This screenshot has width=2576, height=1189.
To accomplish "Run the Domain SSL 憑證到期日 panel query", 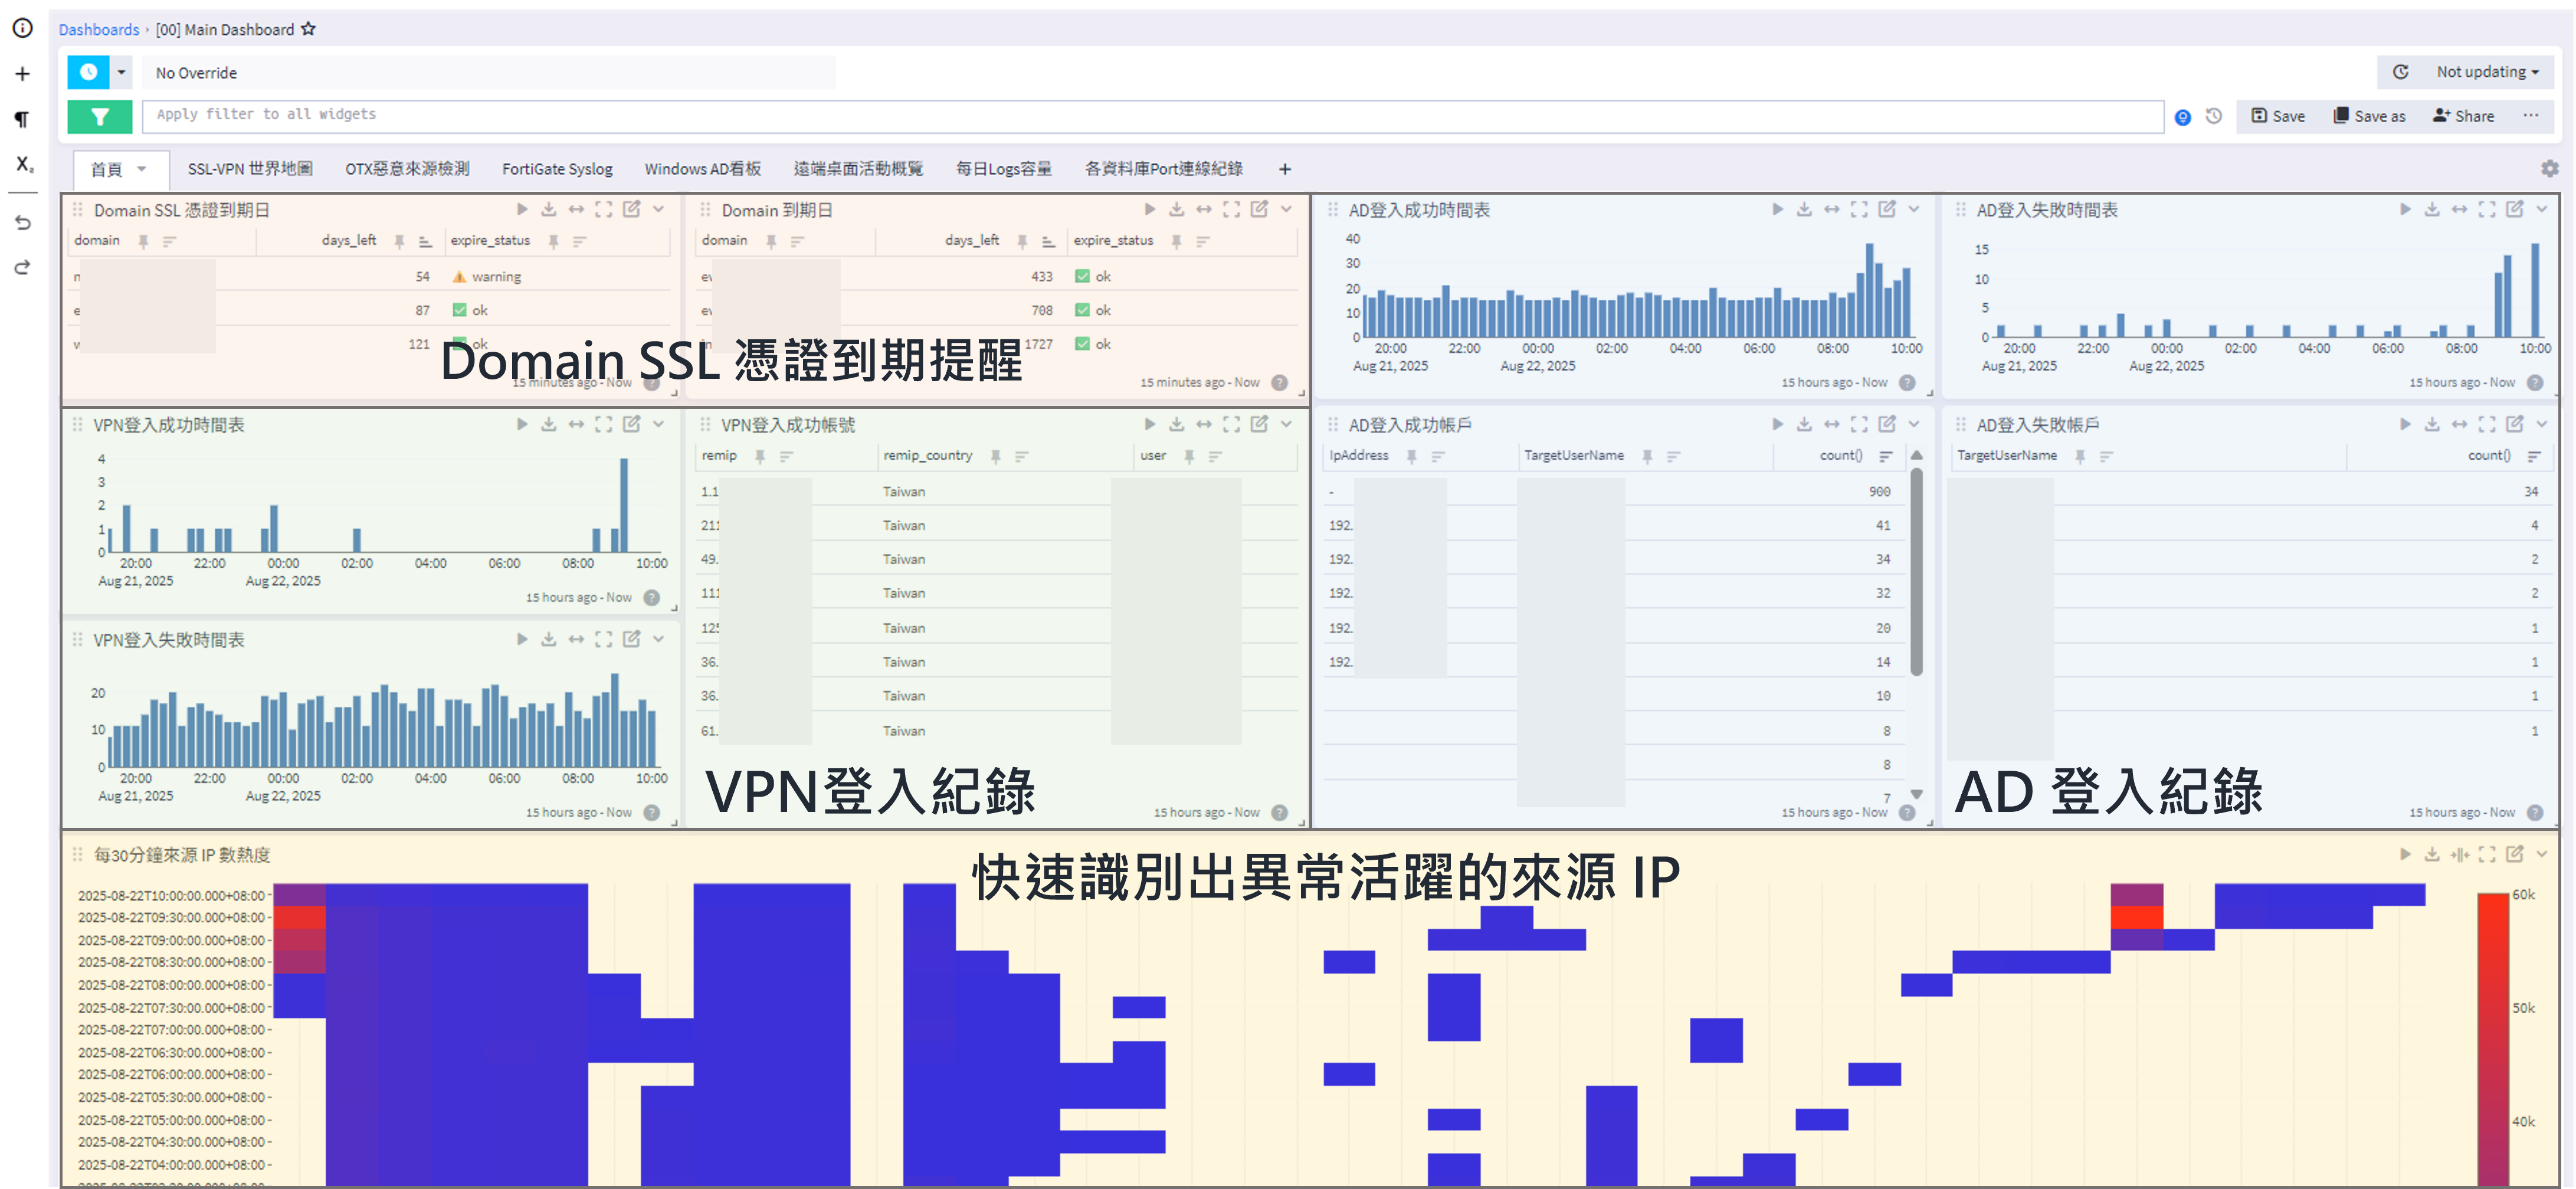I will click(x=522, y=209).
